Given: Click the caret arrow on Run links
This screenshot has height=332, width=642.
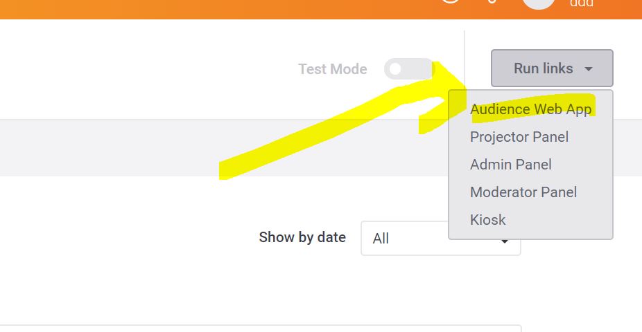Looking at the screenshot, I should [589, 69].
